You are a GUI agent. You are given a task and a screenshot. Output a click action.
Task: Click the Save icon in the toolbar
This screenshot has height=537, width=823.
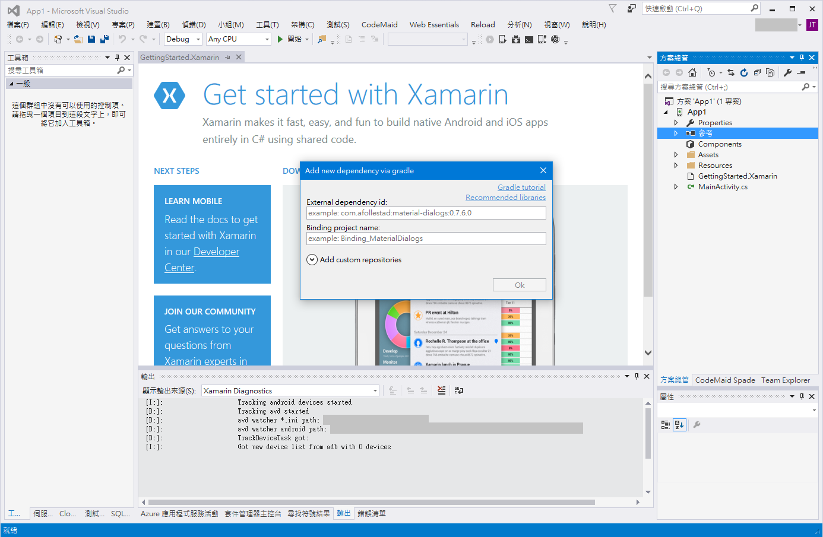click(91, 39)
